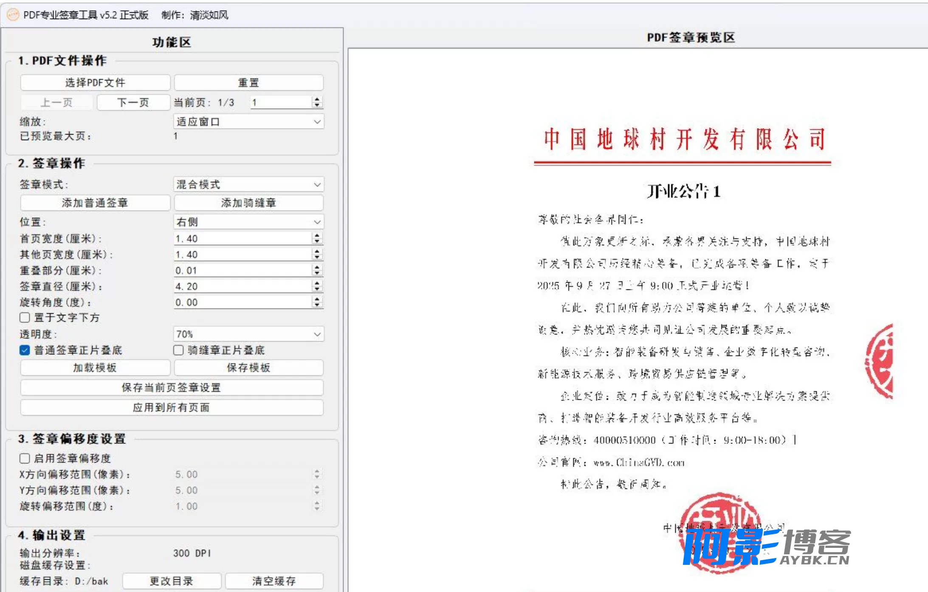Image resolution: width=928 pixels, height=592 pixels.
Task: Open the position right-side dropdown
Action: (248, 222)
